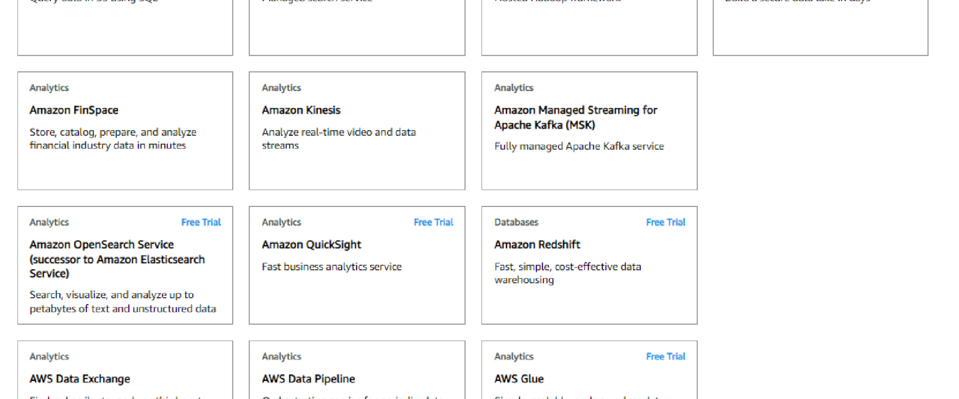Click the 'Fast business analytics service' description
This screenshot has height=399, width=959.
(331, 267)
